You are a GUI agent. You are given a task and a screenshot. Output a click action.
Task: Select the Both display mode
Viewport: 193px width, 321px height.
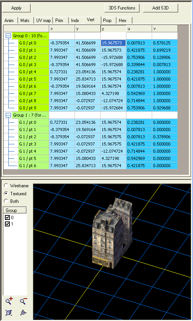click(6, 201)
